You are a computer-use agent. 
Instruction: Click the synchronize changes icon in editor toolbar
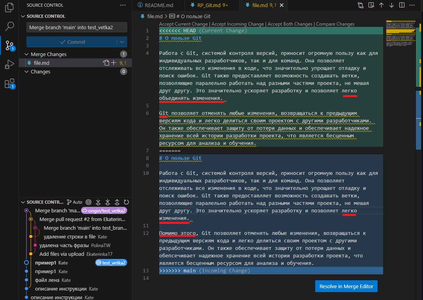tap(360, 5)
